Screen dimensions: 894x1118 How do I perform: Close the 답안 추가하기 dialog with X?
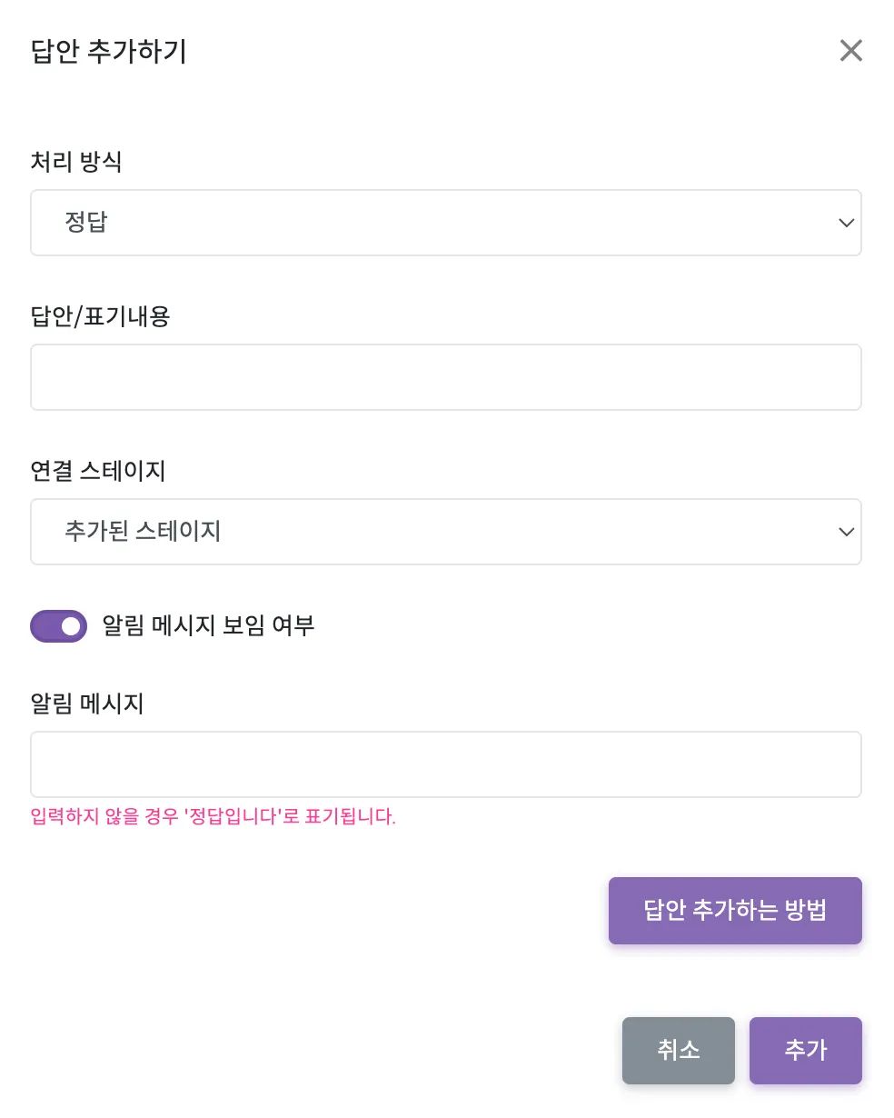click(x=850, y=51)
